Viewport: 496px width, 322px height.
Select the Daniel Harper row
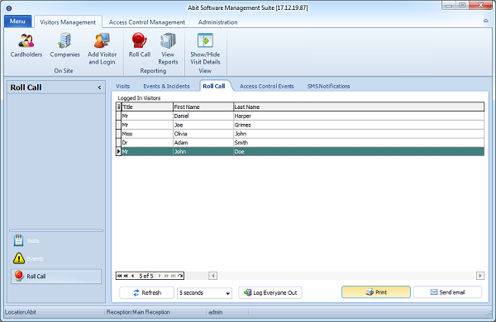(300, 116)
